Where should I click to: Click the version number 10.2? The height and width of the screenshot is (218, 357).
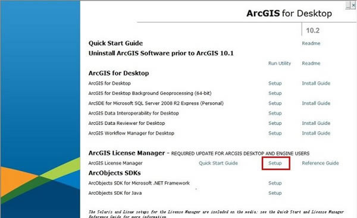[x=312, y=30]
